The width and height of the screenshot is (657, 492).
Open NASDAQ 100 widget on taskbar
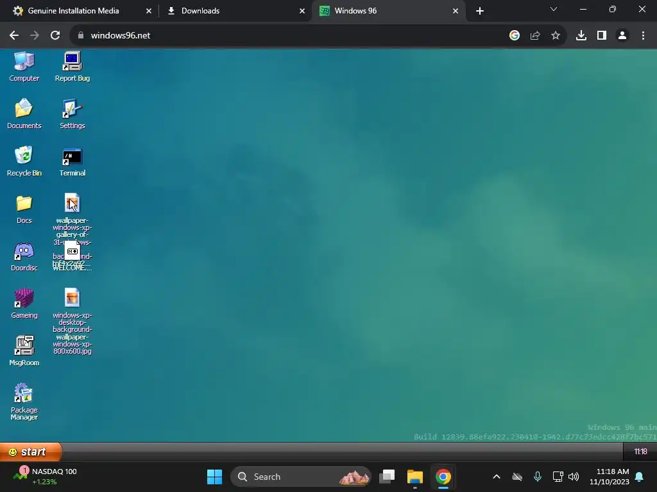[44, 477]
